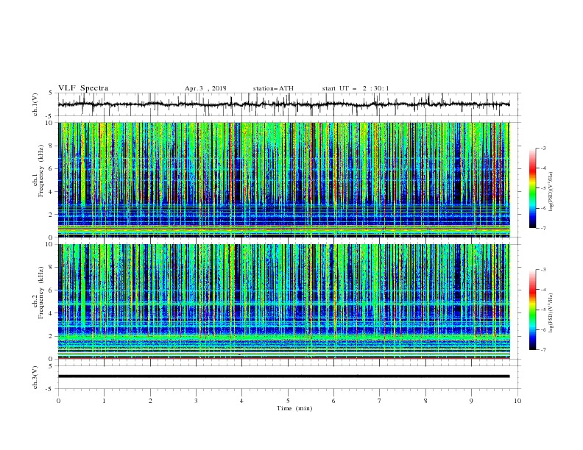583x450 pixels.
Task: Click time axis tick label "5"
Action: tap(288, 401)
